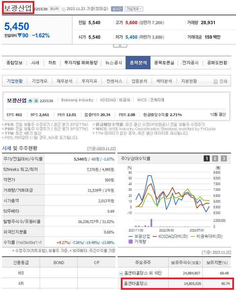Open the 종합정보 tab
Image resolution: width=236 pixels, height=290 pixels.
14,63
